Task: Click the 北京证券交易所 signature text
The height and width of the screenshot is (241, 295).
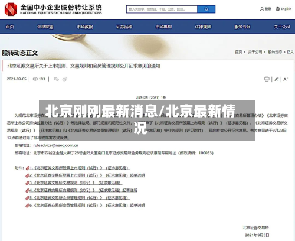Action: 255,228
